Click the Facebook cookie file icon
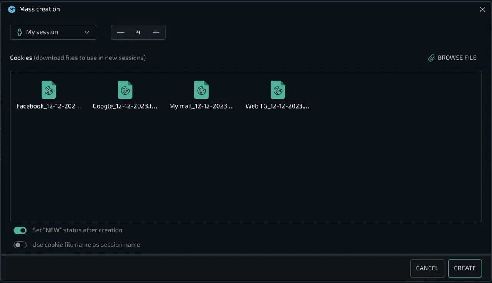 tap(48, 90)
